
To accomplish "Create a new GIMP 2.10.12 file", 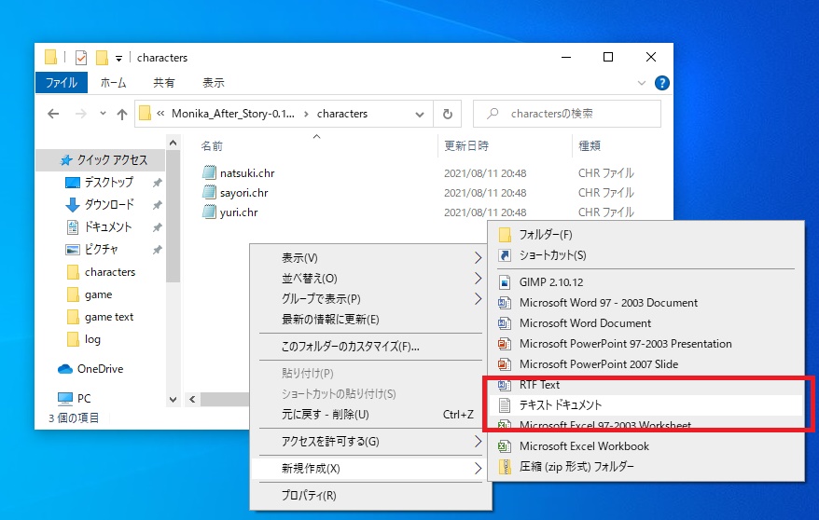I will pos(645,282).
